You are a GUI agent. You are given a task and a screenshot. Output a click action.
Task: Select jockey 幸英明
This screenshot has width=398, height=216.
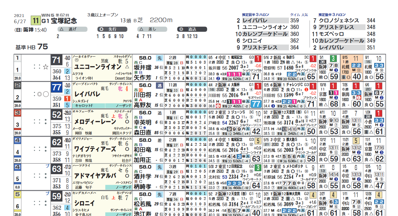(x=143, y=122)
